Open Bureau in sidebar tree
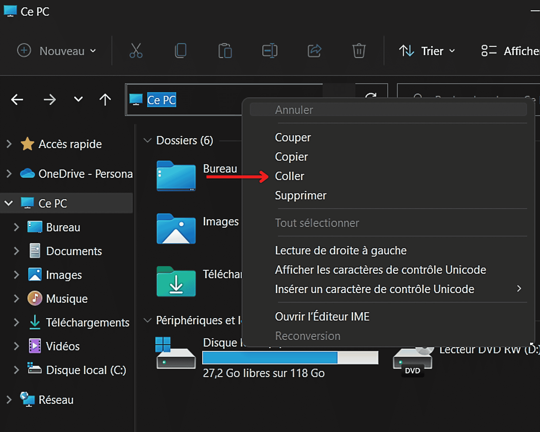The image size is (540, 432). pos(54,227)
